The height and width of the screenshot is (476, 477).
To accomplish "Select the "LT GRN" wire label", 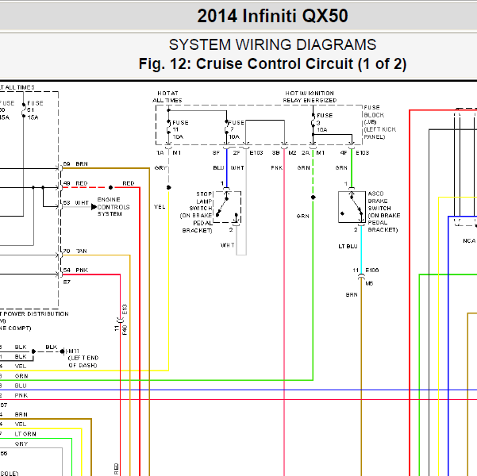I will 25,434.
